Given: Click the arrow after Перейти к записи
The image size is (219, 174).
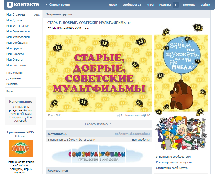Looking at the screenshot, I should 110,124.
